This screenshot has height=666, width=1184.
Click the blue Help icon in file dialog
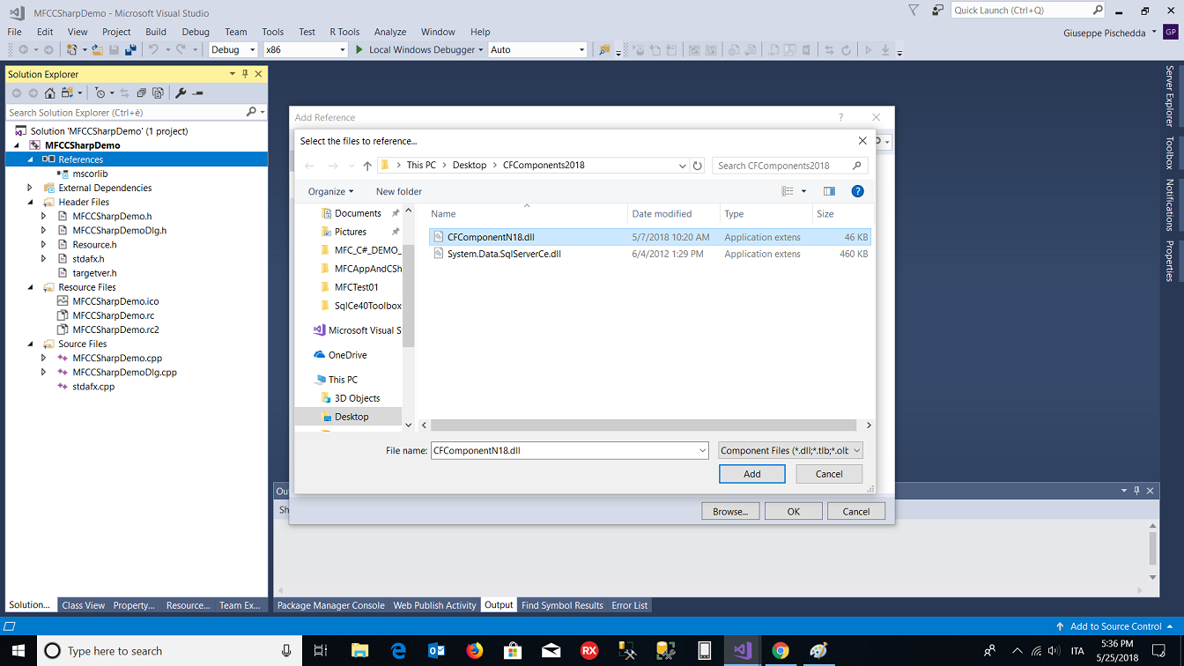click(x=857, y=191)
